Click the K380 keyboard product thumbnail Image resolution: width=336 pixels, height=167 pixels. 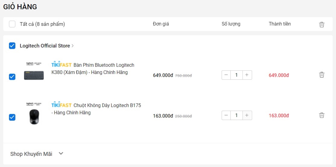click(x=34, y=71)
